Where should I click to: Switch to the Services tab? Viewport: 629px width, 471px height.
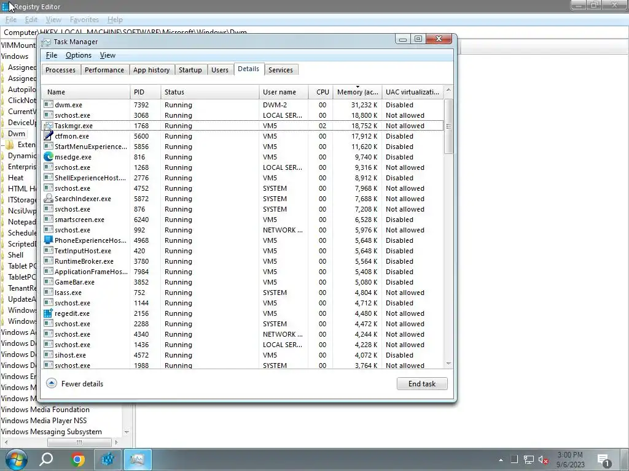click(x=280, y=70)
